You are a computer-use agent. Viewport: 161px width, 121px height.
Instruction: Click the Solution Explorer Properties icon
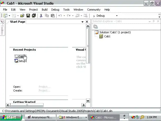click(96, 27)
